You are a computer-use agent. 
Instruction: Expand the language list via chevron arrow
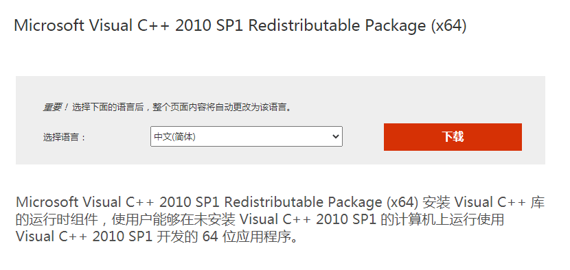point(335,137)
